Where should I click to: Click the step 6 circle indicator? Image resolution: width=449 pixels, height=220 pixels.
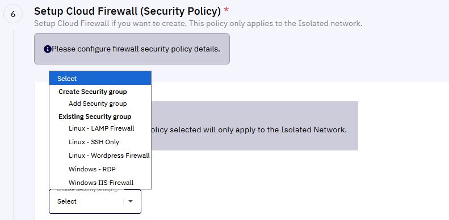click(13, 14)
